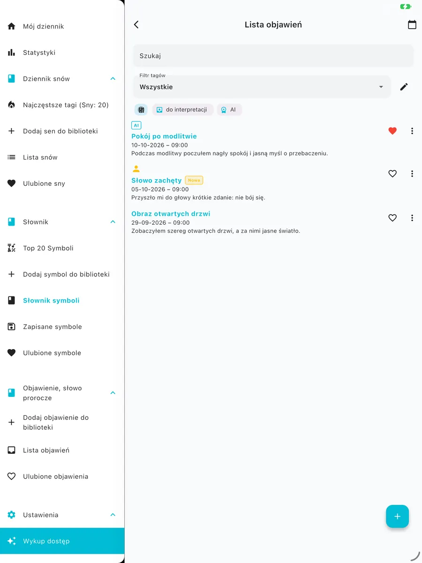Image resolution: width=422 pixels, height=563 pixels.
Task: Click the home icon for 'Mój dziennik'
Action: [x=12, y=26]
